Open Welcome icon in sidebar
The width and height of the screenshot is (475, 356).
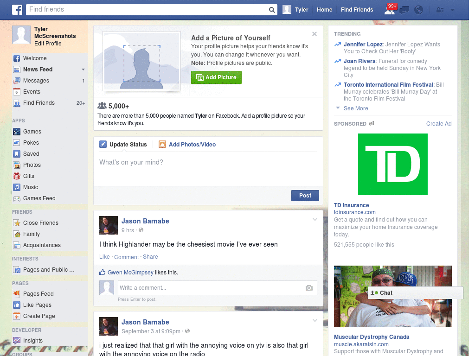tap(17, 58)
